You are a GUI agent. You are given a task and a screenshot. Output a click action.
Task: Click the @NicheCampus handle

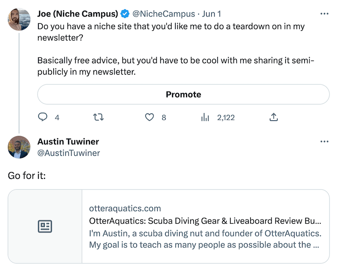pos(164,14)
